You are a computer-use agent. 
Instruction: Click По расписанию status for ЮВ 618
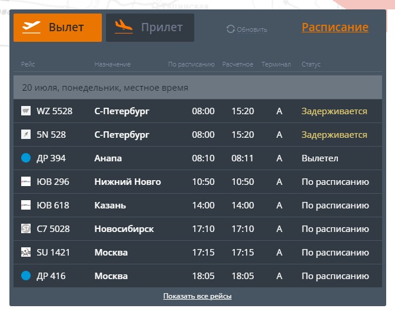[336, 205]
